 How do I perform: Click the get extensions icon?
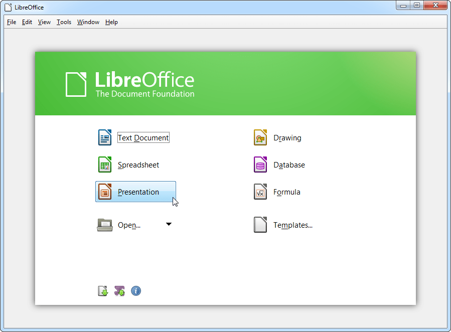tap(119, 291)
